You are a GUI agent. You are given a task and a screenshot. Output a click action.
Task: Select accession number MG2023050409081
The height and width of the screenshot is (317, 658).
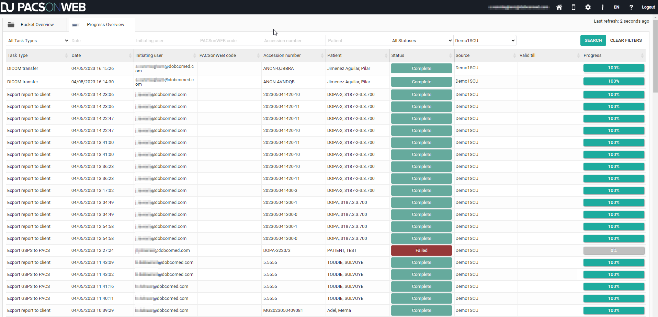coord(283,310)
